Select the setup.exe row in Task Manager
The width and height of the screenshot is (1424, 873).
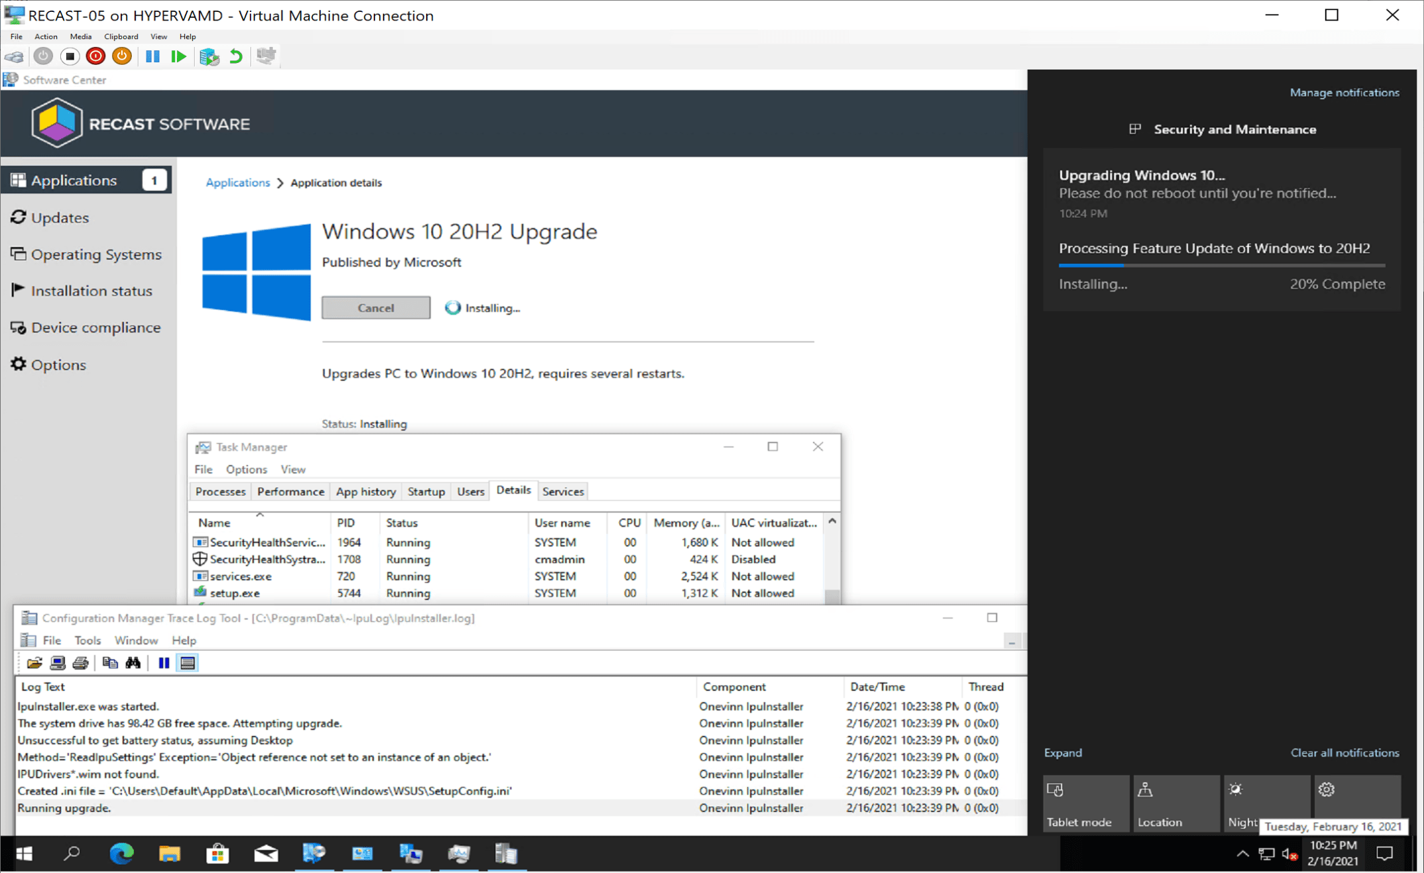point(235,593)
